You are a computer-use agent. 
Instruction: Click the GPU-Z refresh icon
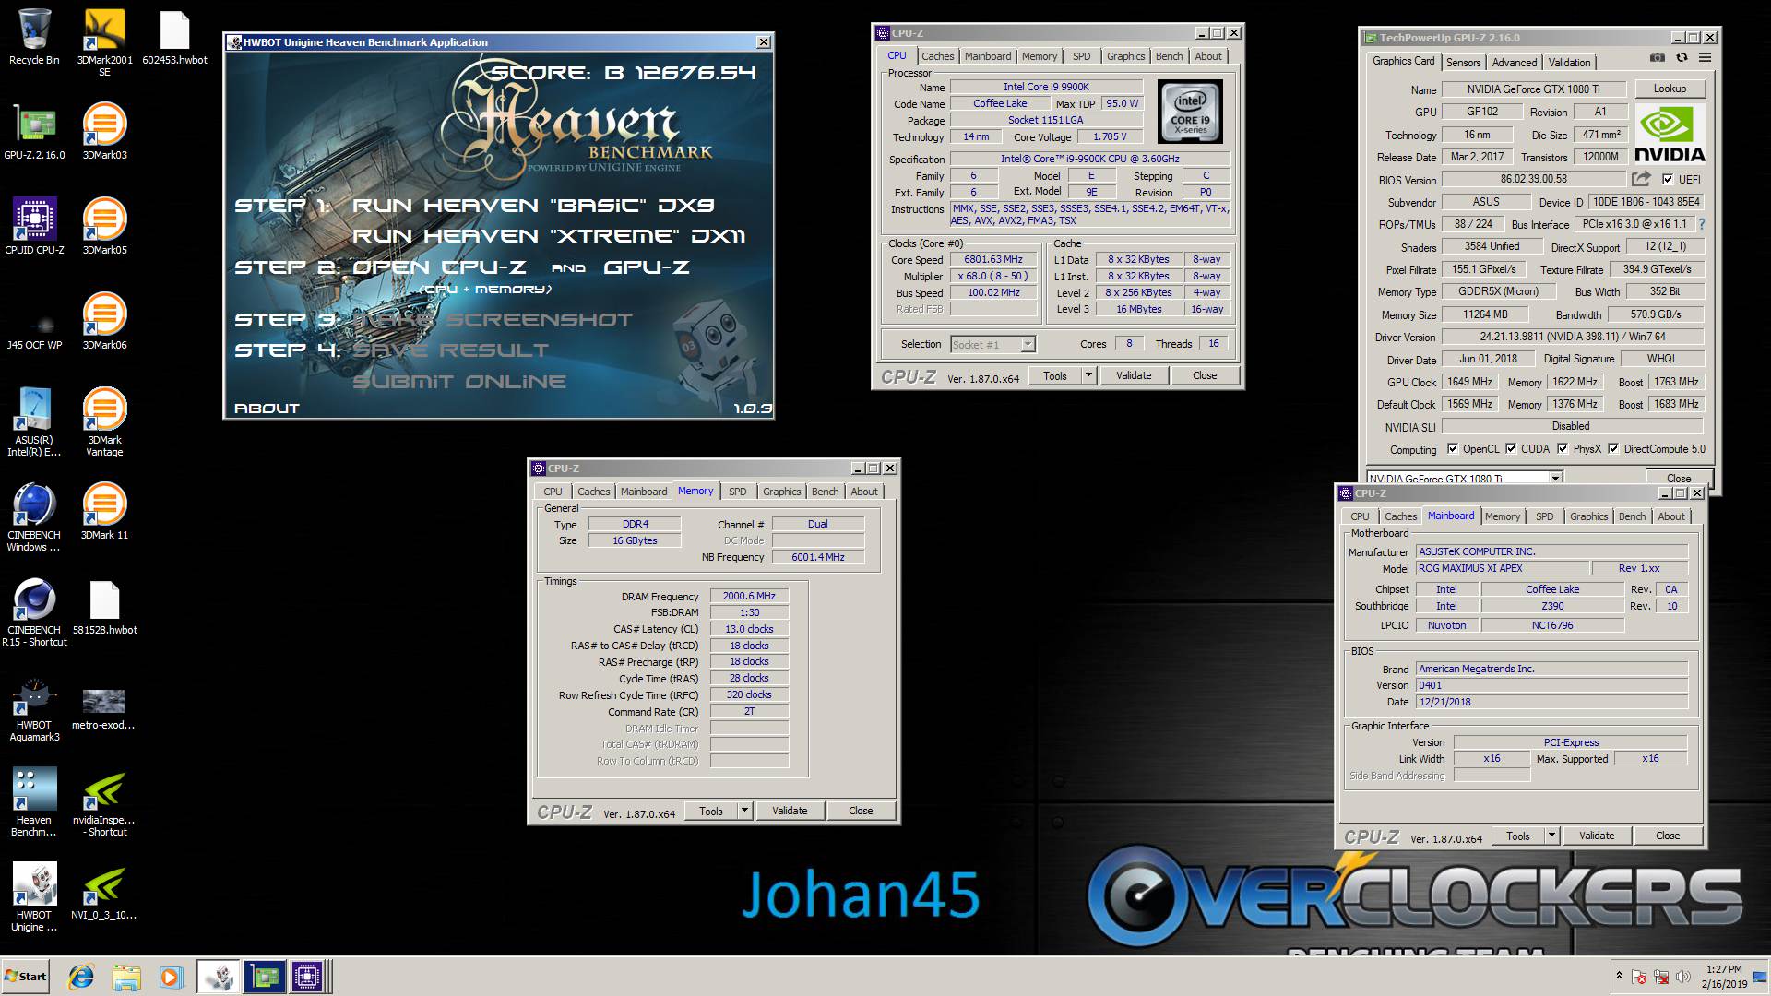tap(1682, 57)
